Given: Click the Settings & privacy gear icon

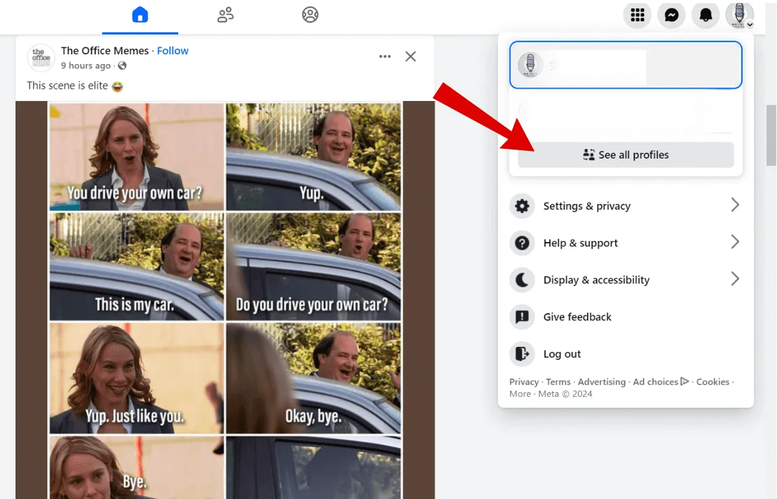Looking at the screenshot, I should pos(522,206).
